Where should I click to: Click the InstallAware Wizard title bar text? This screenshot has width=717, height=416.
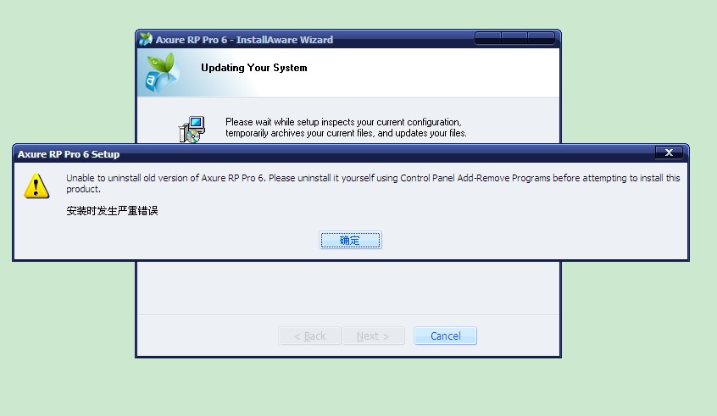click(x=244, y=40)
